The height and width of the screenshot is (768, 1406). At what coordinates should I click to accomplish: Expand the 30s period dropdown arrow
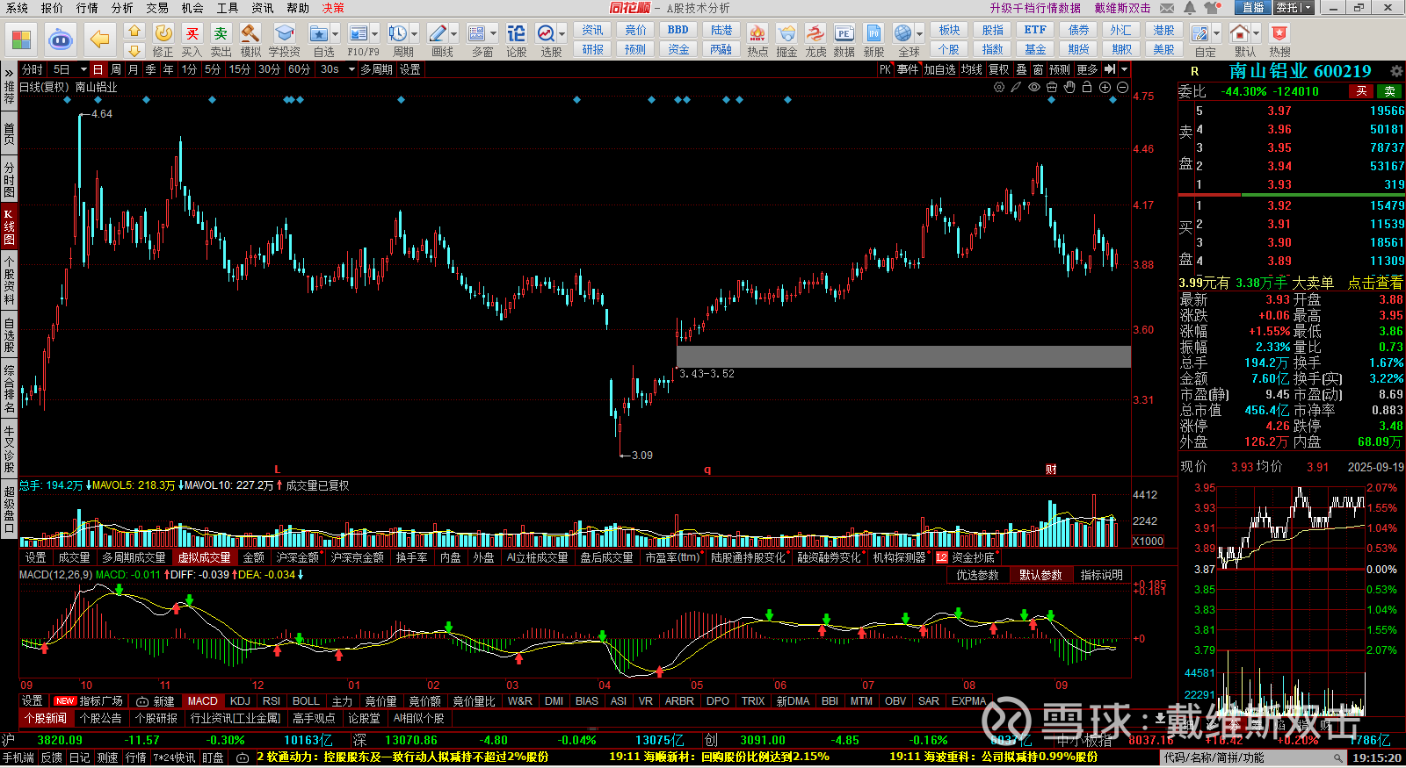(x=351, y=69)
